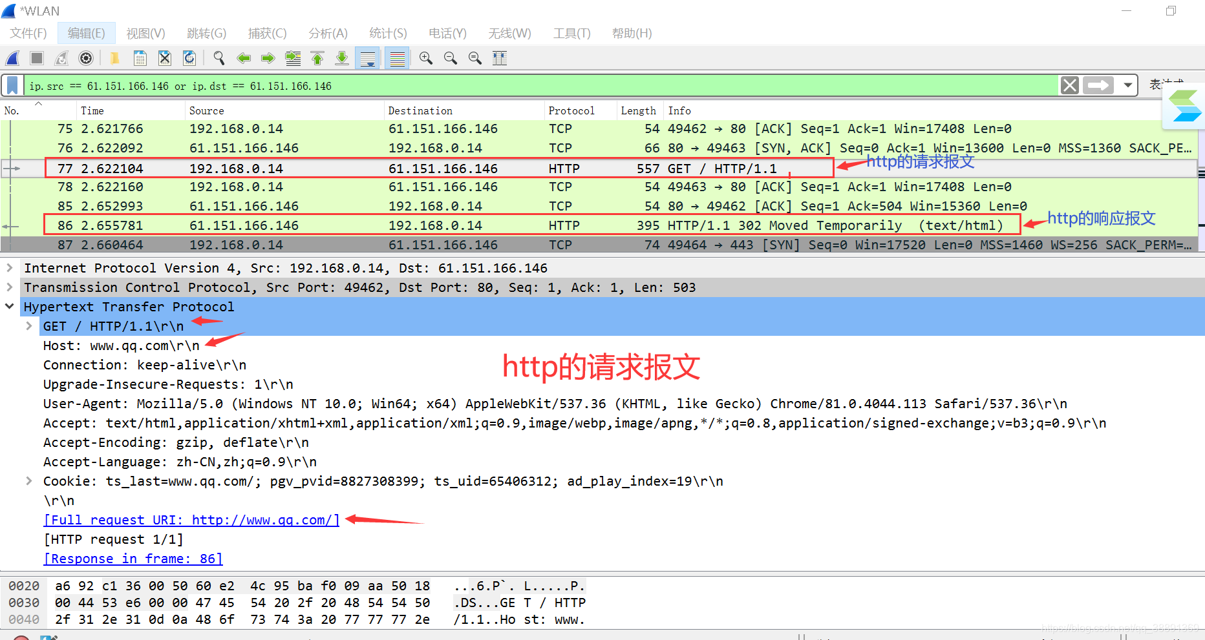
Task: Select packet 78 in the list
Action: click(599, 187)
